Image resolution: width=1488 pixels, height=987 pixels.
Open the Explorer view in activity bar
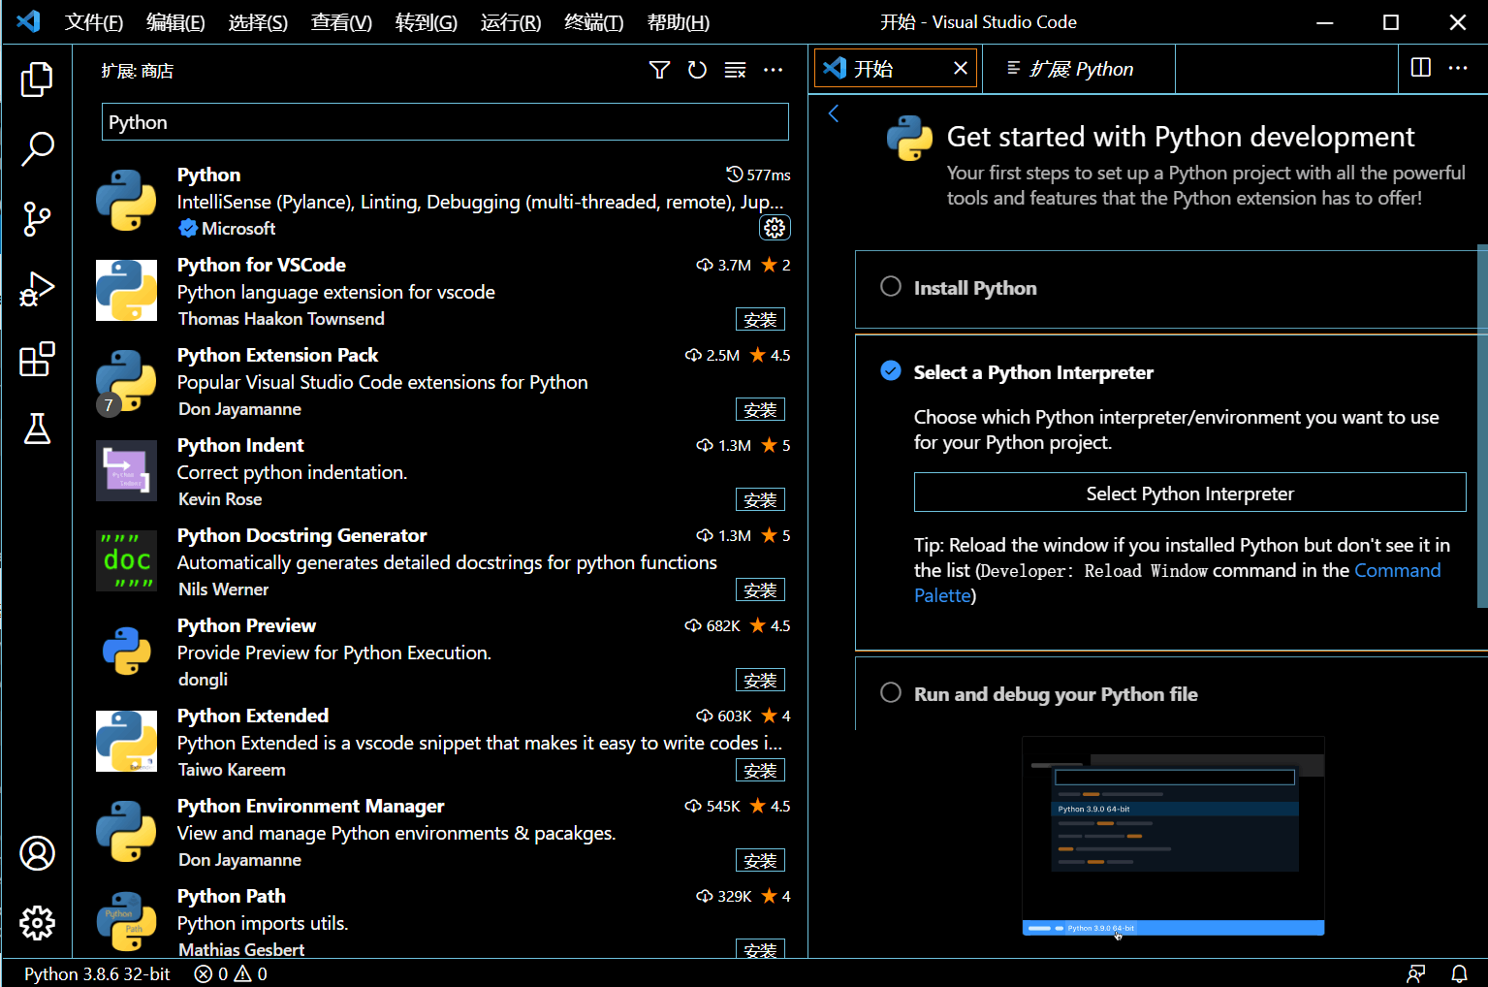[37, 79]
